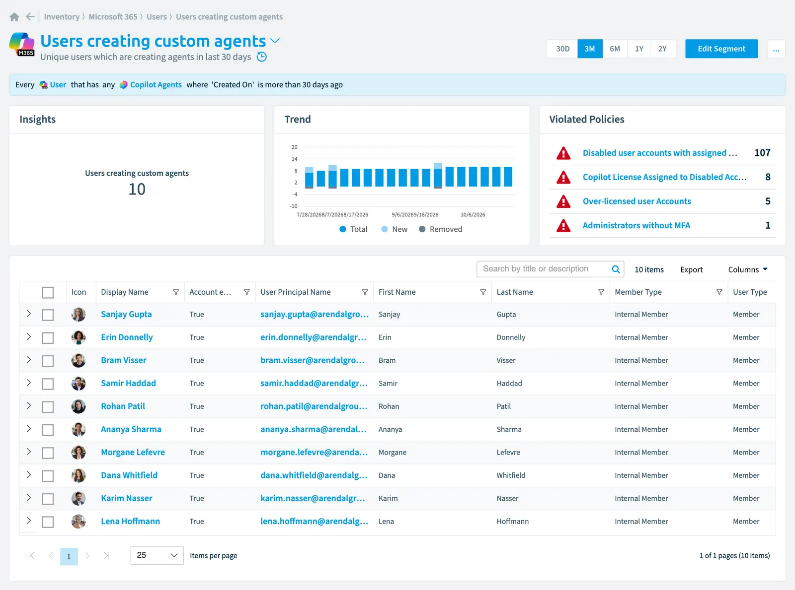Click the User entity icon in query bar
Viewport: 795px width, 590px height.
[44, 85]
